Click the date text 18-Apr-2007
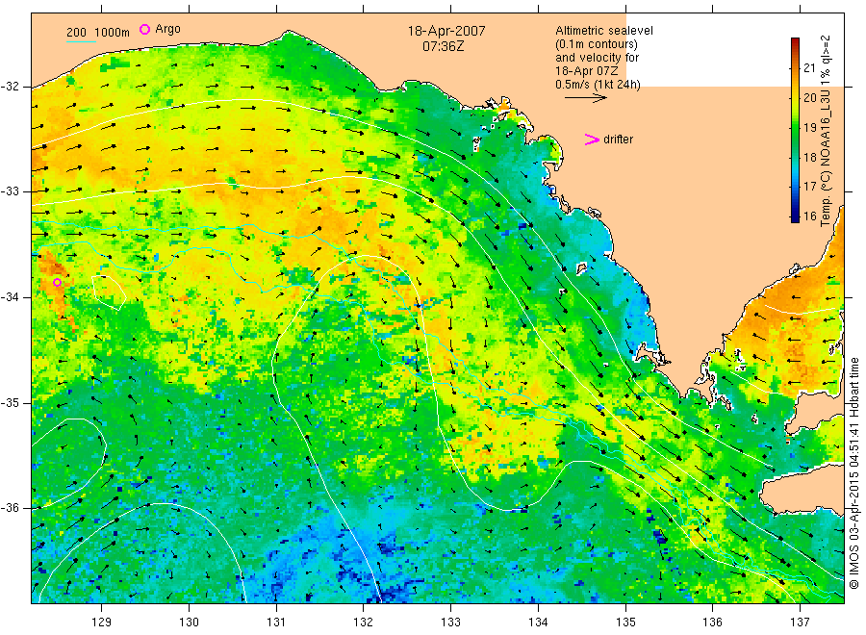866x635 pixels. (x=446, y=31)
